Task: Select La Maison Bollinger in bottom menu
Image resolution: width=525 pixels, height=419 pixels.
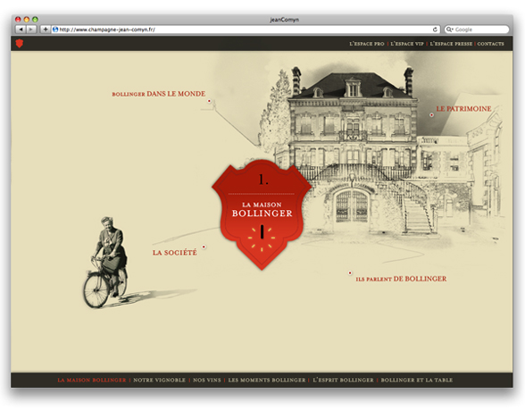Action: click(92, 381)
